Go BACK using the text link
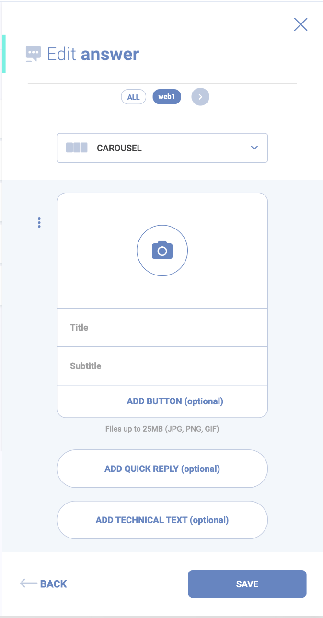Image resolution: width=323 pixels, height=618 pixels. (53, 584)
